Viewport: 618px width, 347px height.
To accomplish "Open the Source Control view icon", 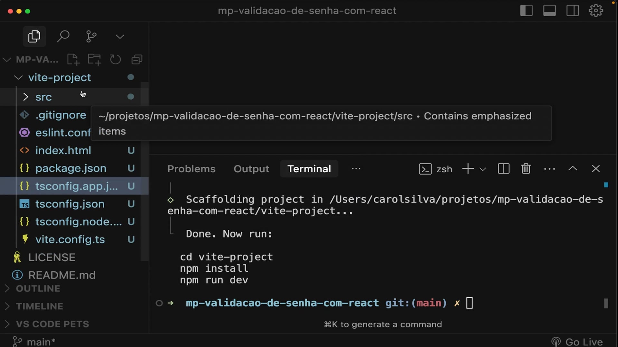I will click(x=91, y=36).
